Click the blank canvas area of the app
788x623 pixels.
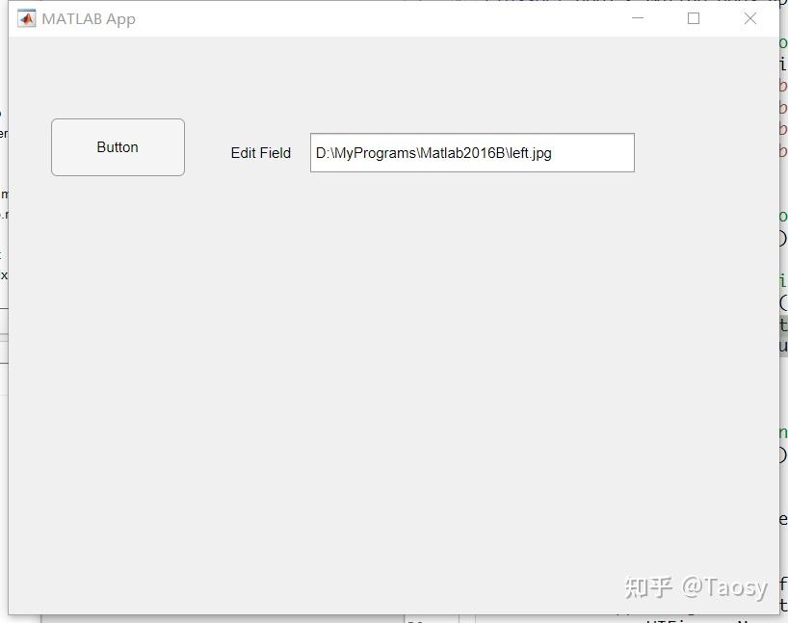pyautogui.click(x=385, y=385)
